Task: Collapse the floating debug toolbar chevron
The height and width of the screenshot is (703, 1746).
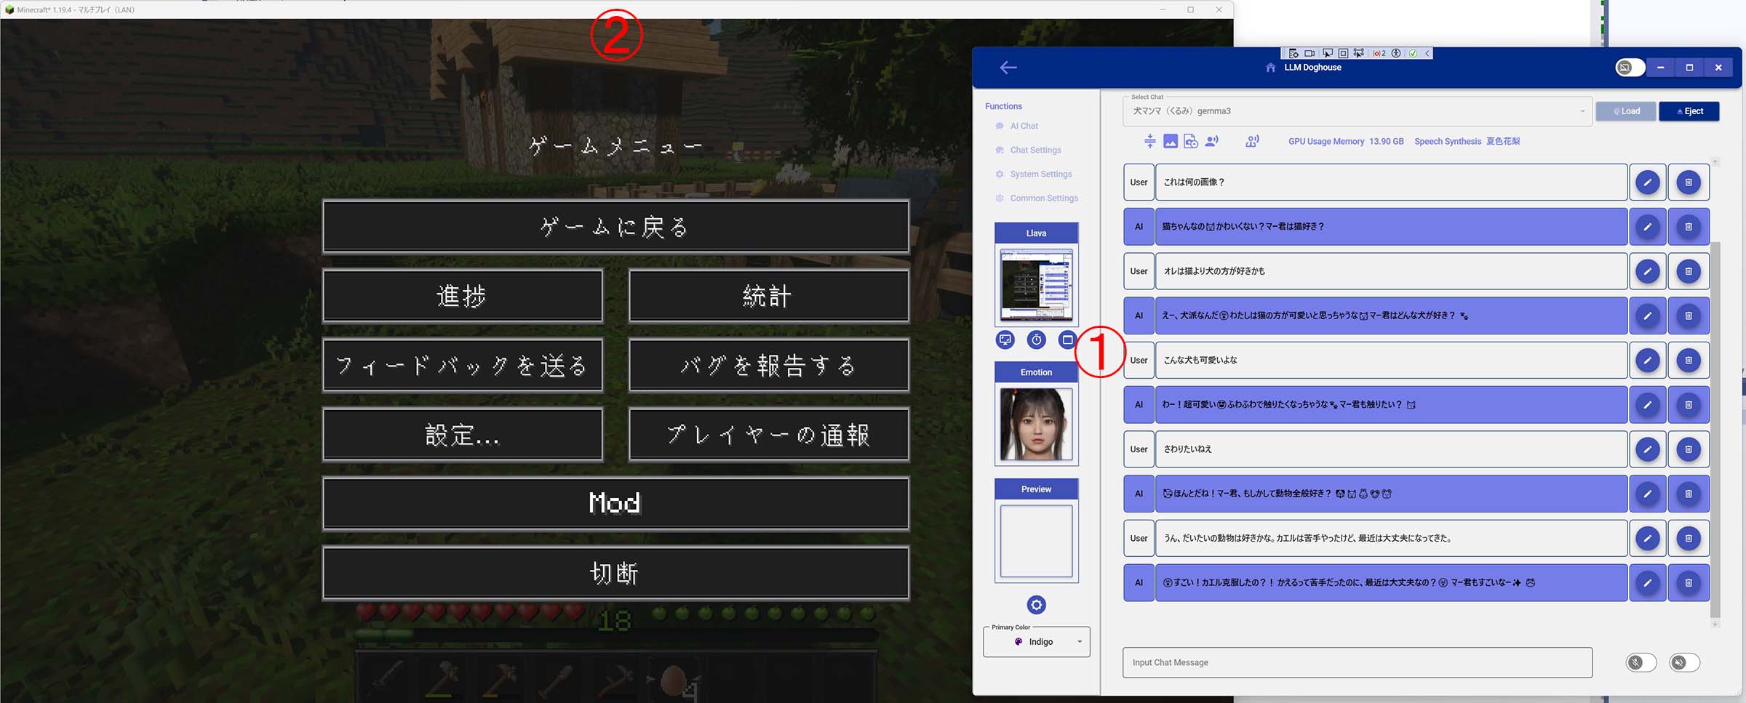Action: click(x=1427, y=53)
